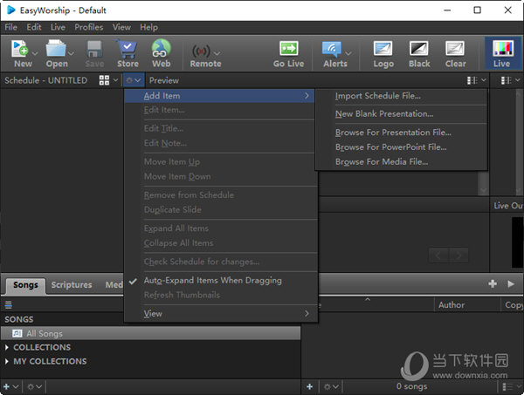524x395 pixels.
Task: Open the Profiles menu
Action: point(88,27)
